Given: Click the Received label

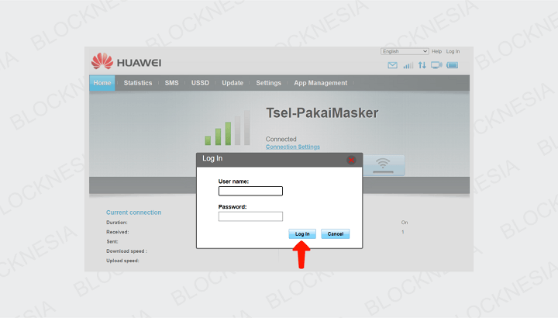Looking at the screenshot, I should click(x=118, y=232).
